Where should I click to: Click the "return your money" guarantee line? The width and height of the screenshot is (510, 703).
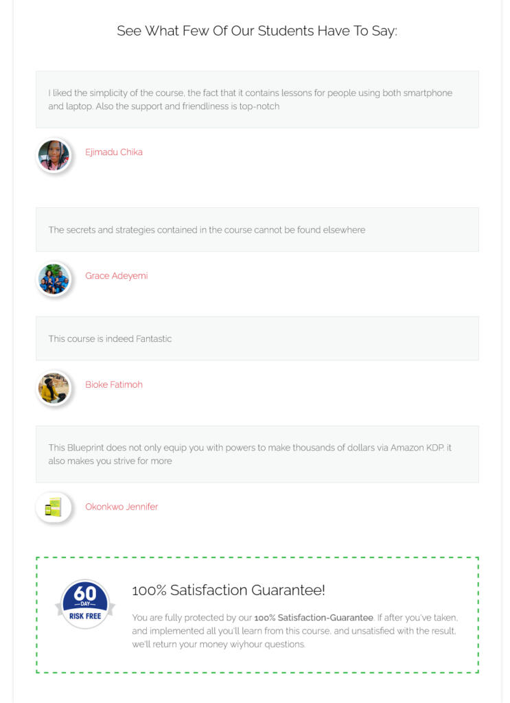click(x=218, y=645)
